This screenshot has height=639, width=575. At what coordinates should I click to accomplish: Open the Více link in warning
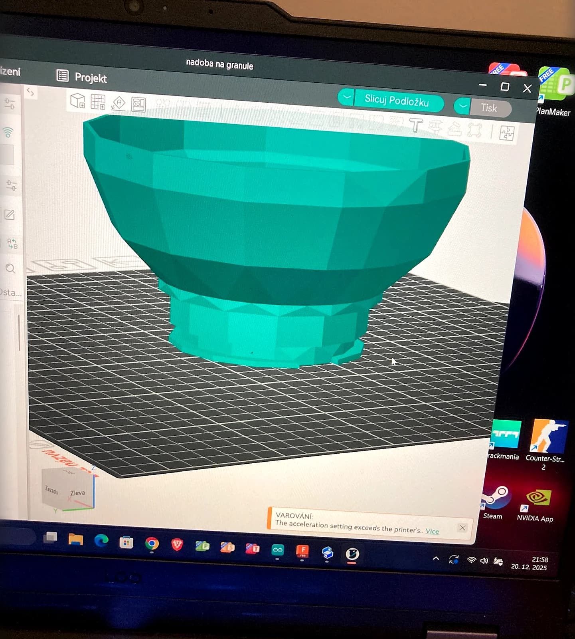[432, 531]
